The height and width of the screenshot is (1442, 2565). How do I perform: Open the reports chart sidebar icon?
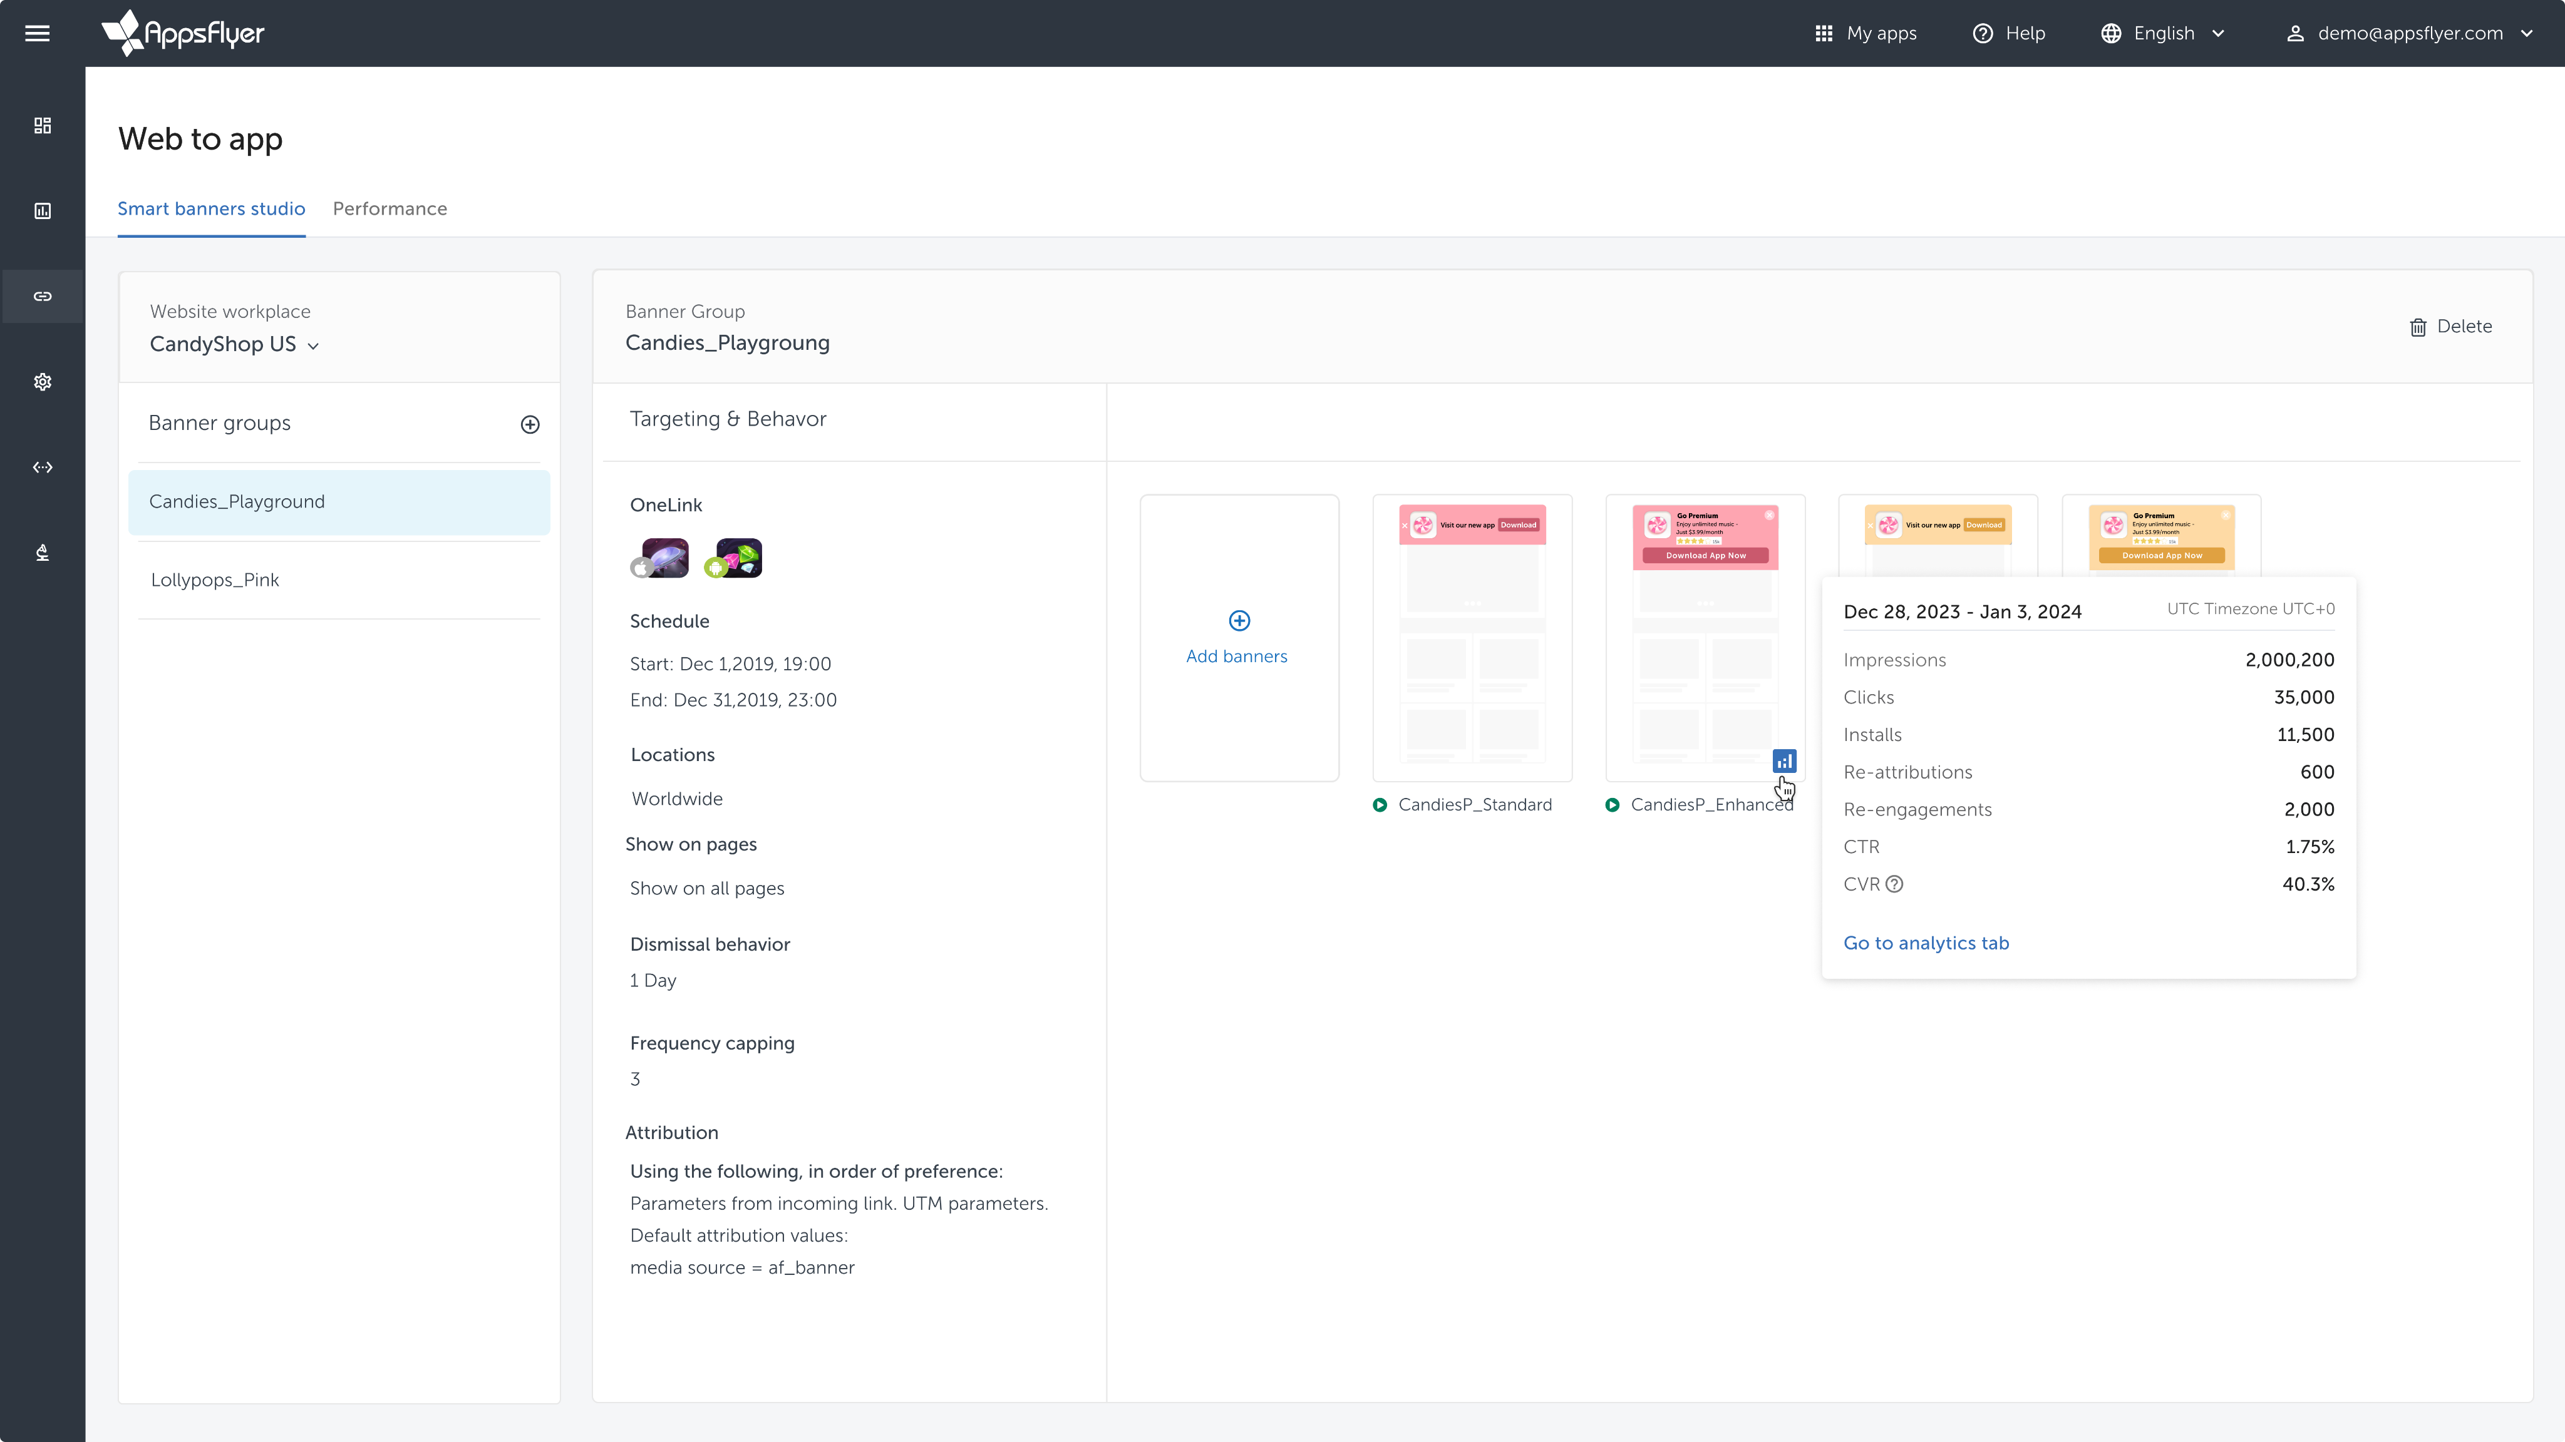tap(43, 211)
